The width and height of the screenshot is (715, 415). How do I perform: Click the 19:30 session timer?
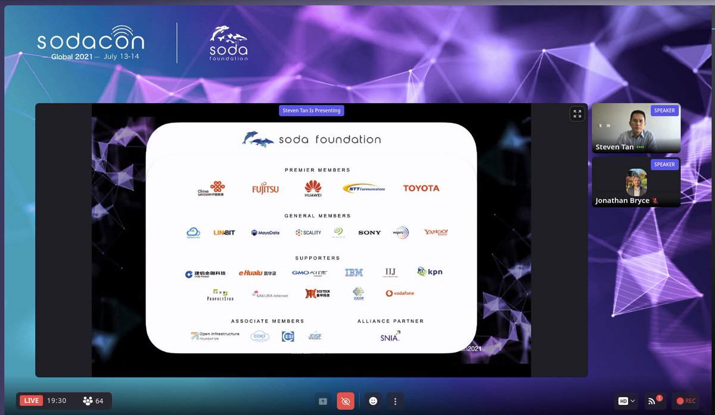pos(57,401)
